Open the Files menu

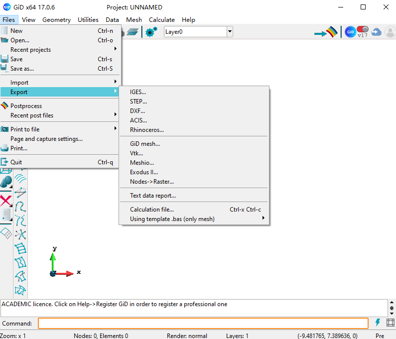click(9, 20)
